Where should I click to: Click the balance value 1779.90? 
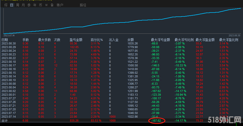(x=133, y=47)
